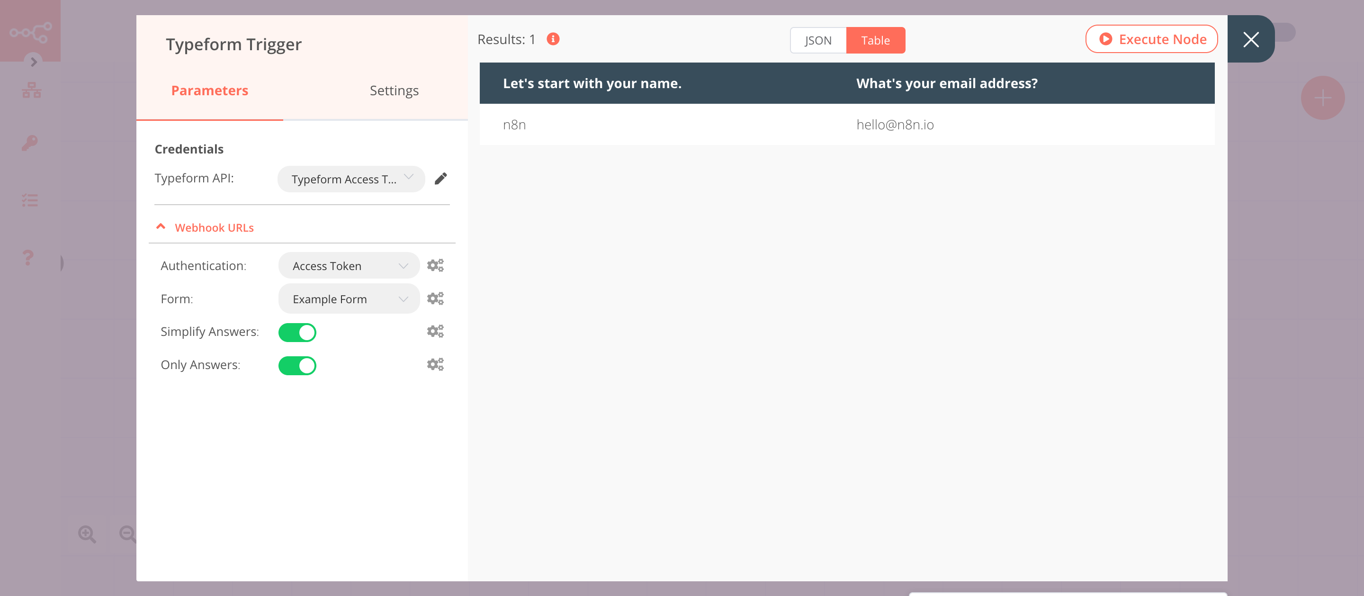The image size is (1364, 596).
Task: Click the large plus button on the right
Action: [1323, 98]
